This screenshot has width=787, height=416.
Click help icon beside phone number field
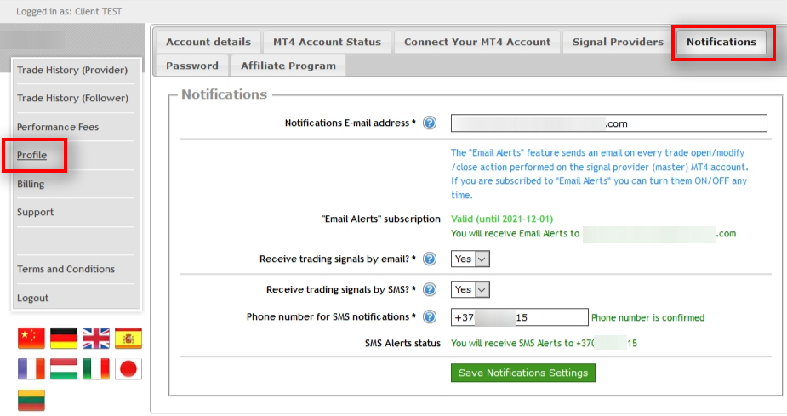tap(430, 317)
